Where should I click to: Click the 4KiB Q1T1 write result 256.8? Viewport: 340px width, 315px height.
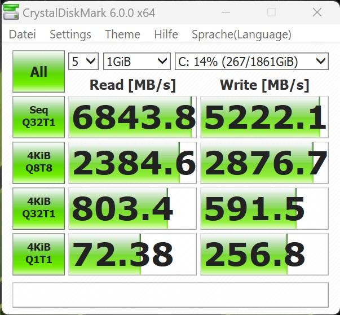click(264, 254)
